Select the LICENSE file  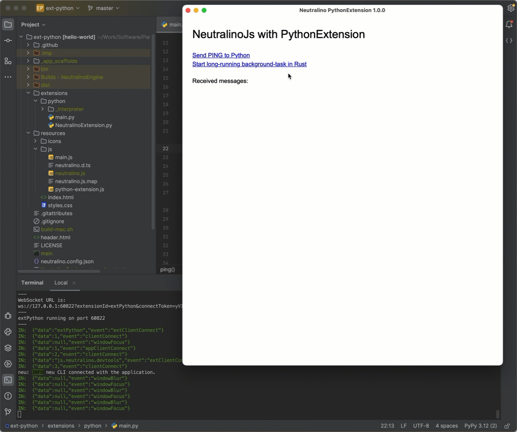point(48,245)
